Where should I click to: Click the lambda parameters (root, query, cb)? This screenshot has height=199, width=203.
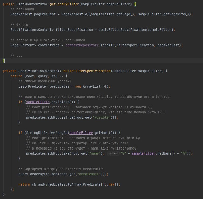(41, 76)
